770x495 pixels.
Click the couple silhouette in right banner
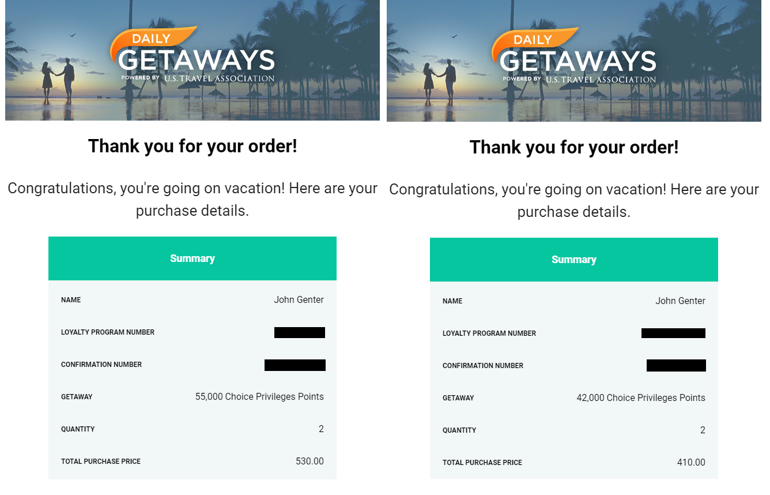439,82
